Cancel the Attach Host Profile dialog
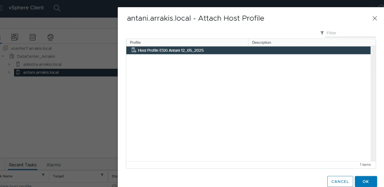 pos(340,181)
